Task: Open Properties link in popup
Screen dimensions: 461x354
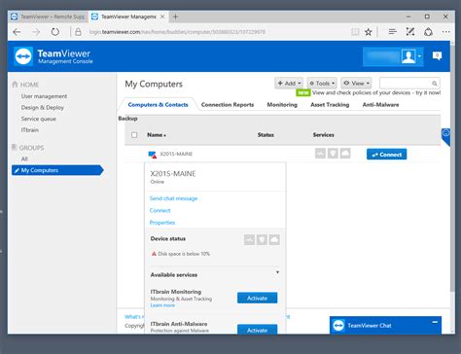Action: coord(162,223)
